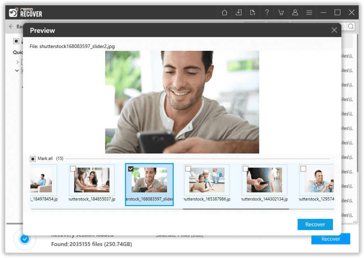This screenshot has width=364, height=258.
Task: Click the main window Recover button
Action: pos(331,239)
